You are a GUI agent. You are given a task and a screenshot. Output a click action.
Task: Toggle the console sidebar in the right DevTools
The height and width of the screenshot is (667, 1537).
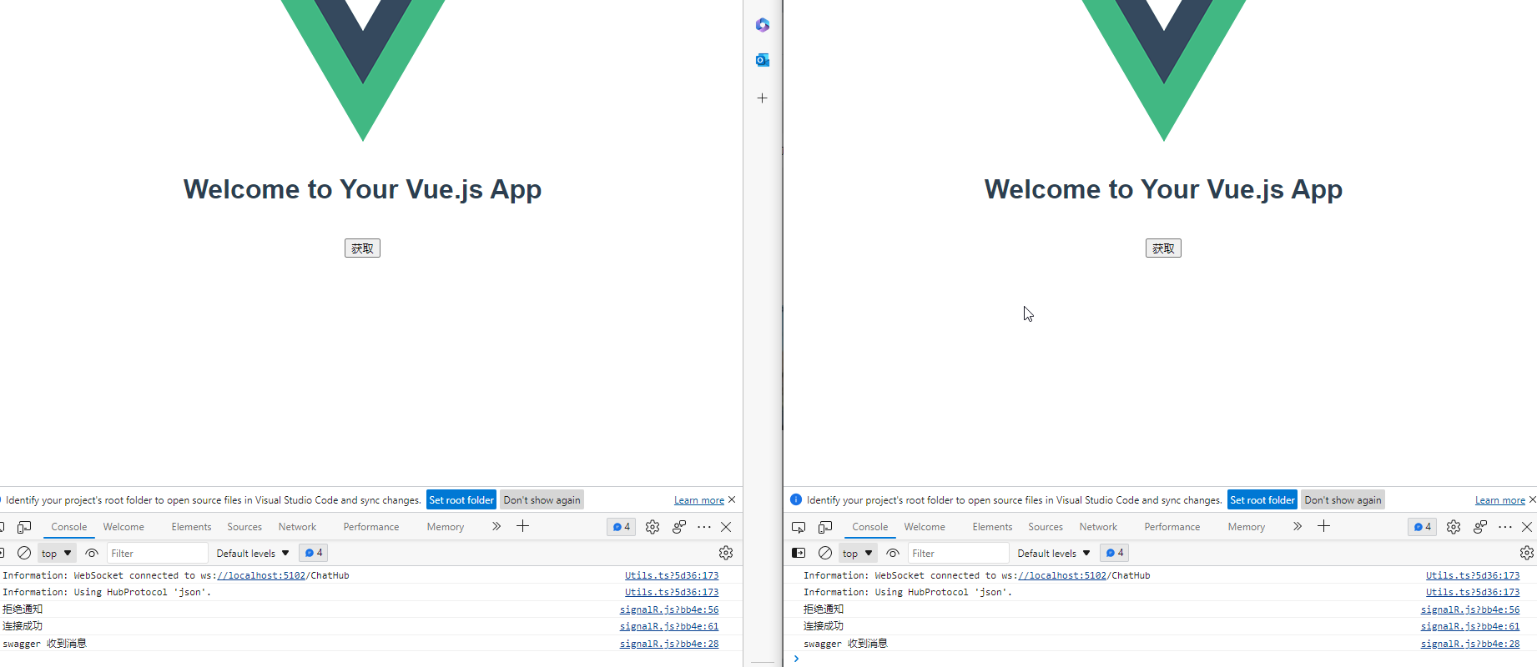click(799, 553)
